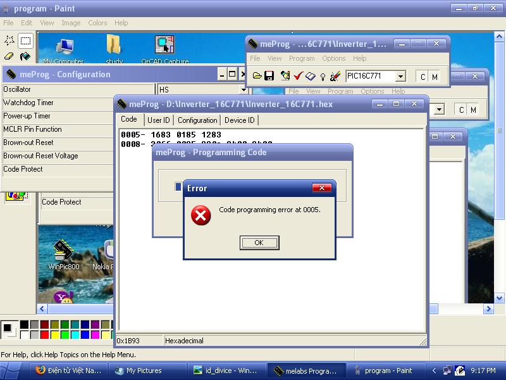Click OK in the Error dialog
506x380 pixels.
pos(259,243)
